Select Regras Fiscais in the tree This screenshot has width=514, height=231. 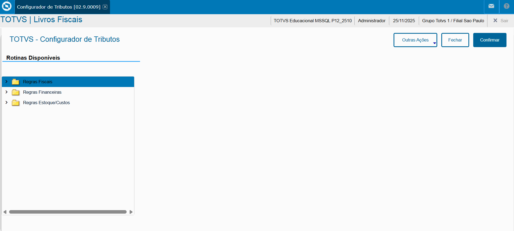click(68, 82)
